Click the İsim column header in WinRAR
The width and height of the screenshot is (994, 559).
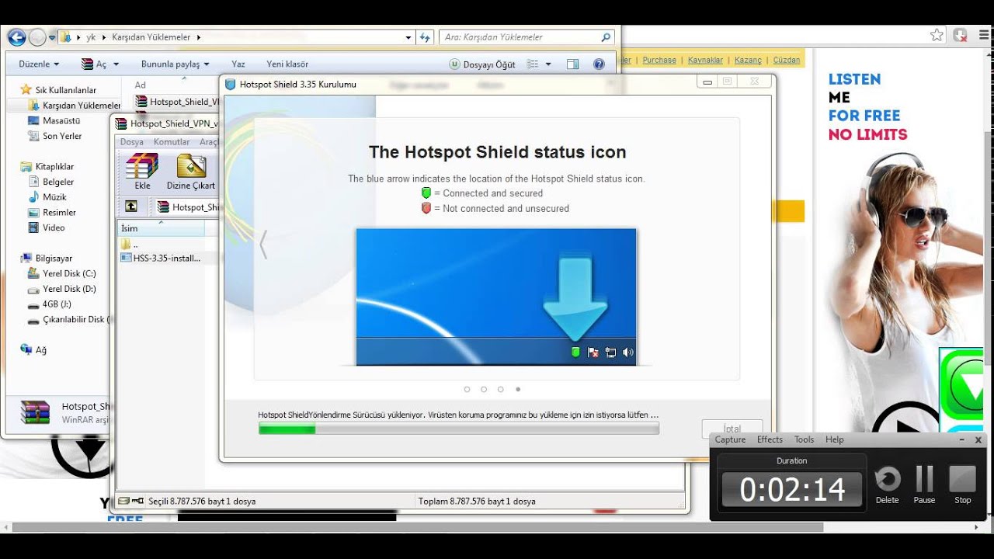(161, 228)
